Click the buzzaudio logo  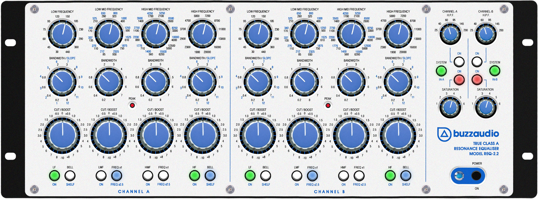[468, 134]
